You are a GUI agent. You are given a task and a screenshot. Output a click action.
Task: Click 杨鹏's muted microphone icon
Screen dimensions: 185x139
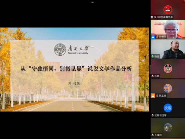(153, 76)
